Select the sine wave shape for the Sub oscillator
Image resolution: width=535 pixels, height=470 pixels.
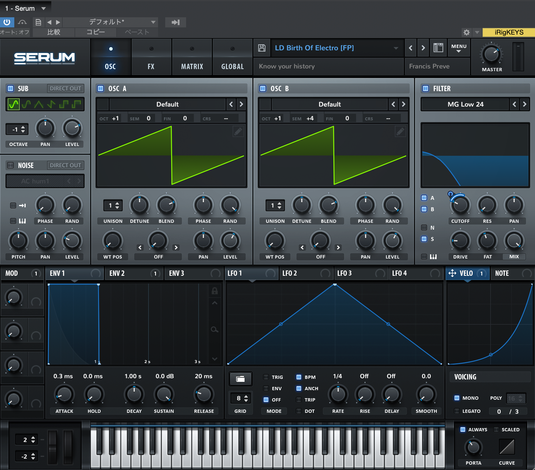tap(13, 104)
